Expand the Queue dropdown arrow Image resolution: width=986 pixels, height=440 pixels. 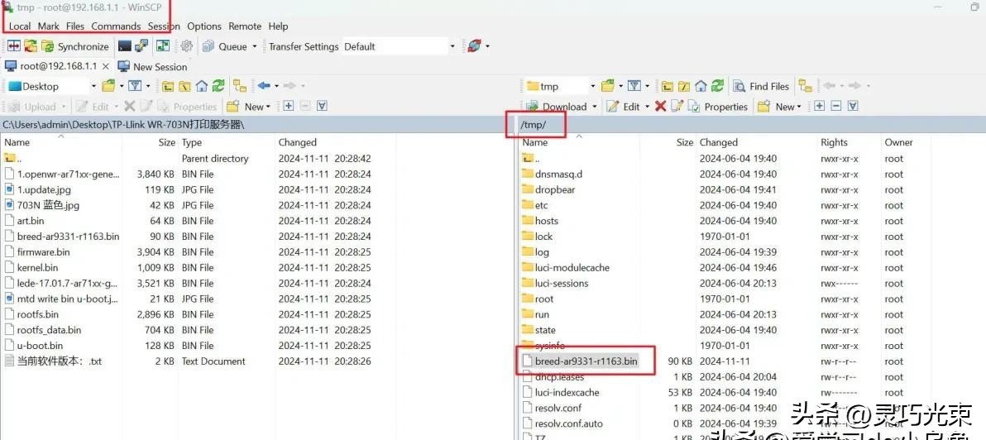pyautogui.click(x=255, y=46)
